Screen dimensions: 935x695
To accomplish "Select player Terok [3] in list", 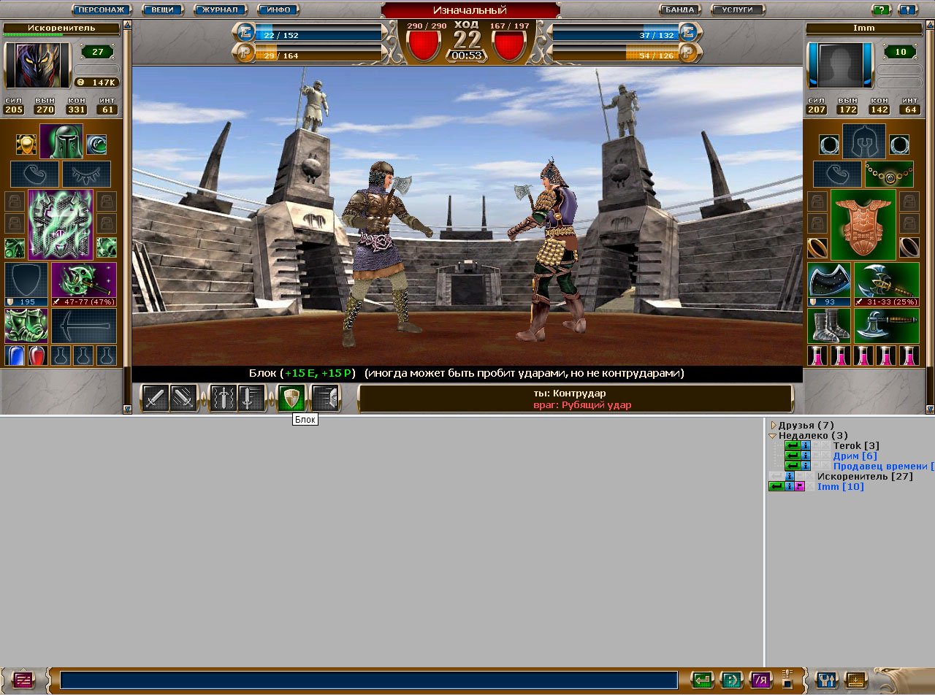I will point(856,445).
